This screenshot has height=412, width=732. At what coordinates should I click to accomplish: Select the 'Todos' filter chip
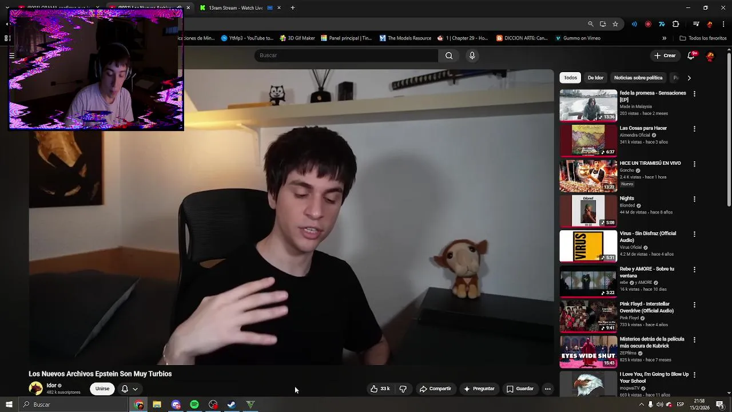[x=571, y=78]
